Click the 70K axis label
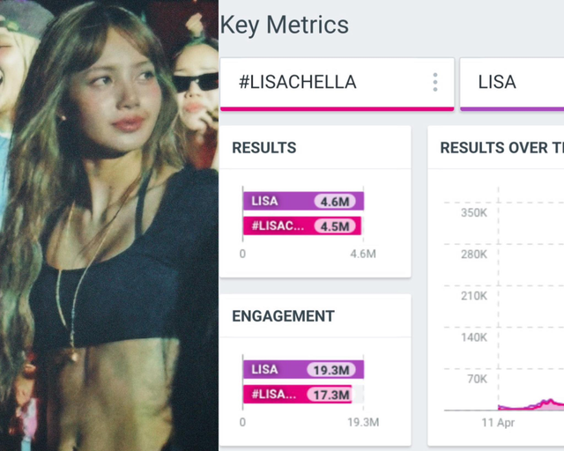The width and height of the screenshot is (564, 451). [x=477, y=379]
